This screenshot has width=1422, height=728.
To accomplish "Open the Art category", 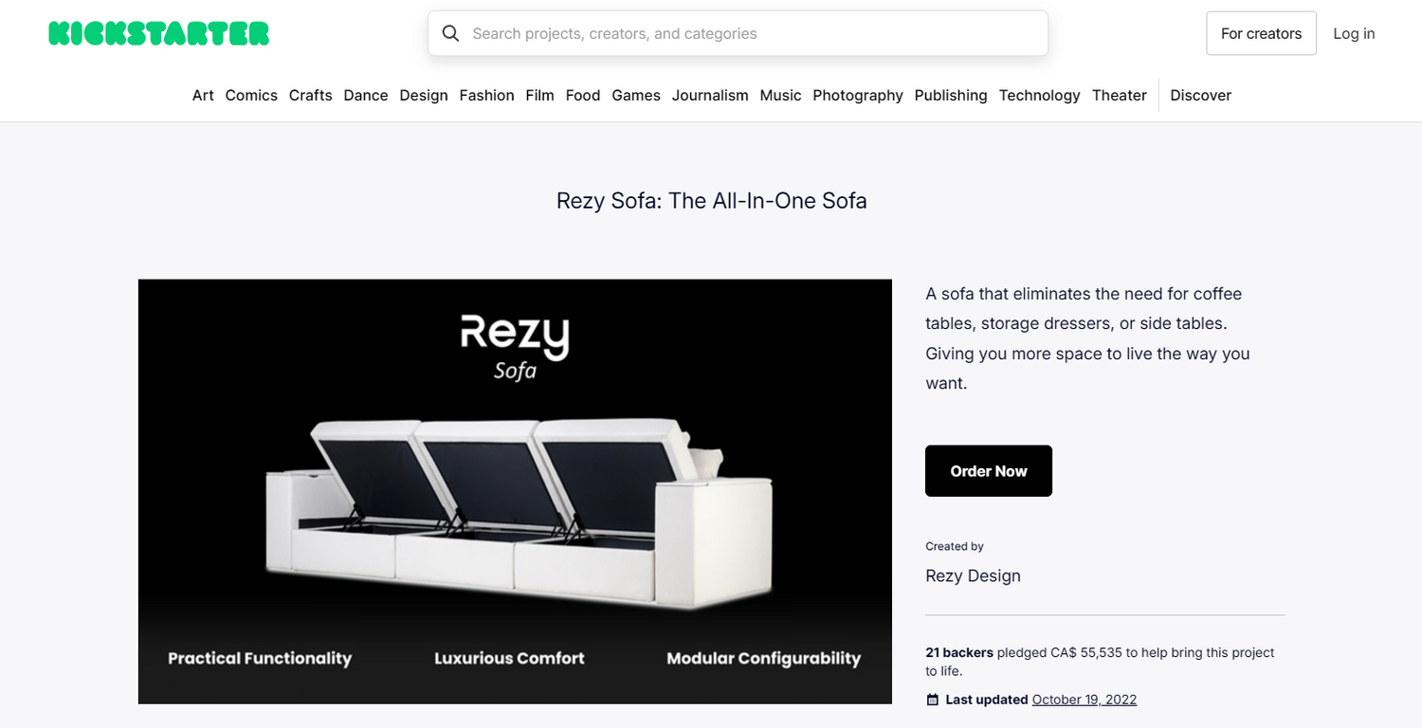I will pyautogui.click(x=203, y=95).
